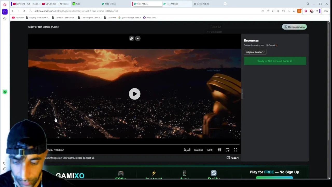
Task: Open the Mon Flow bookmark
Action: click(149, 18)
